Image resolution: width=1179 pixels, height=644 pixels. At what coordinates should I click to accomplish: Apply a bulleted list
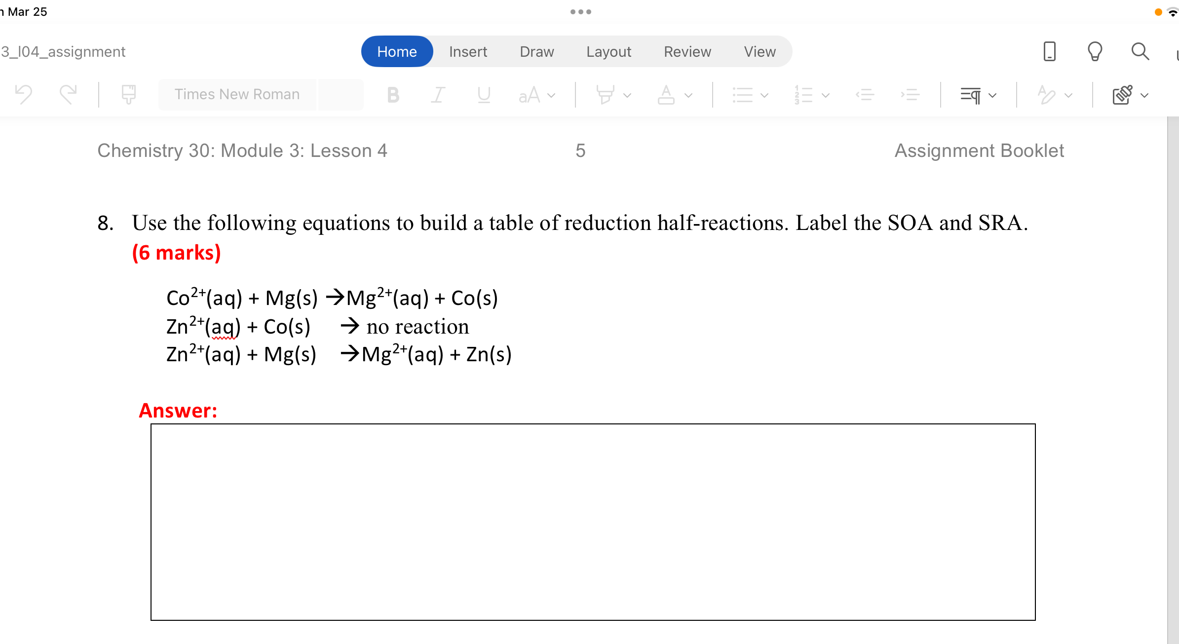[x=742, y=95]
